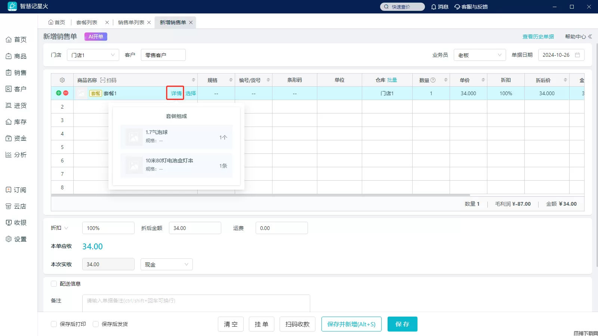598x336 pixels.
Task: Open view historical documents link
Action: click(x=538, y=37)
